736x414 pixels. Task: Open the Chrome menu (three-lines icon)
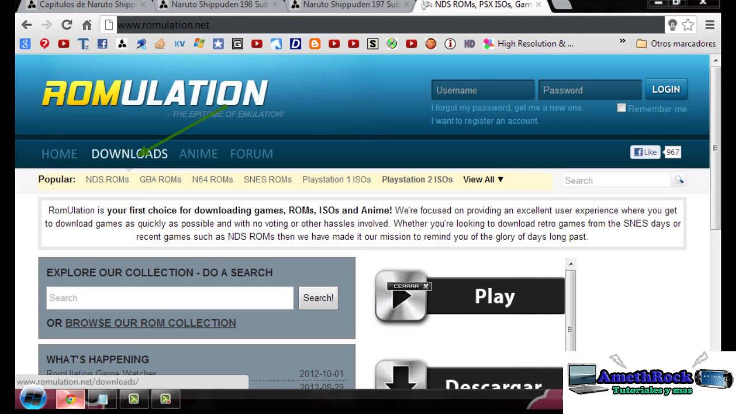[710, 25]
